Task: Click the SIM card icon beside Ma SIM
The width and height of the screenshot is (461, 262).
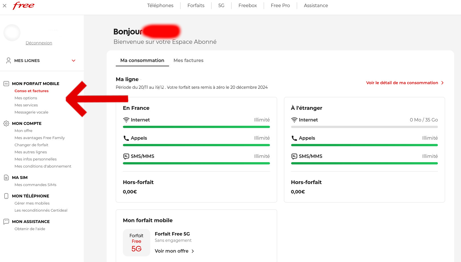Action: point(6,178)
